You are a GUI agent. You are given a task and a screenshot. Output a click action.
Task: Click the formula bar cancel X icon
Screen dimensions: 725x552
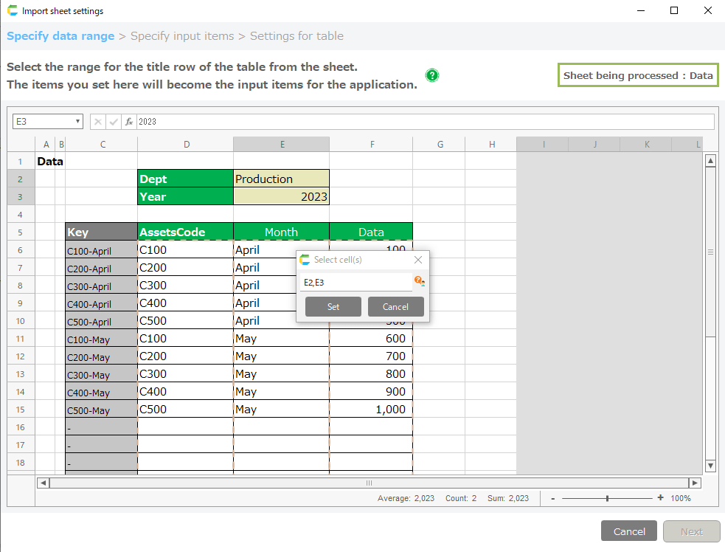coord(98,122)
